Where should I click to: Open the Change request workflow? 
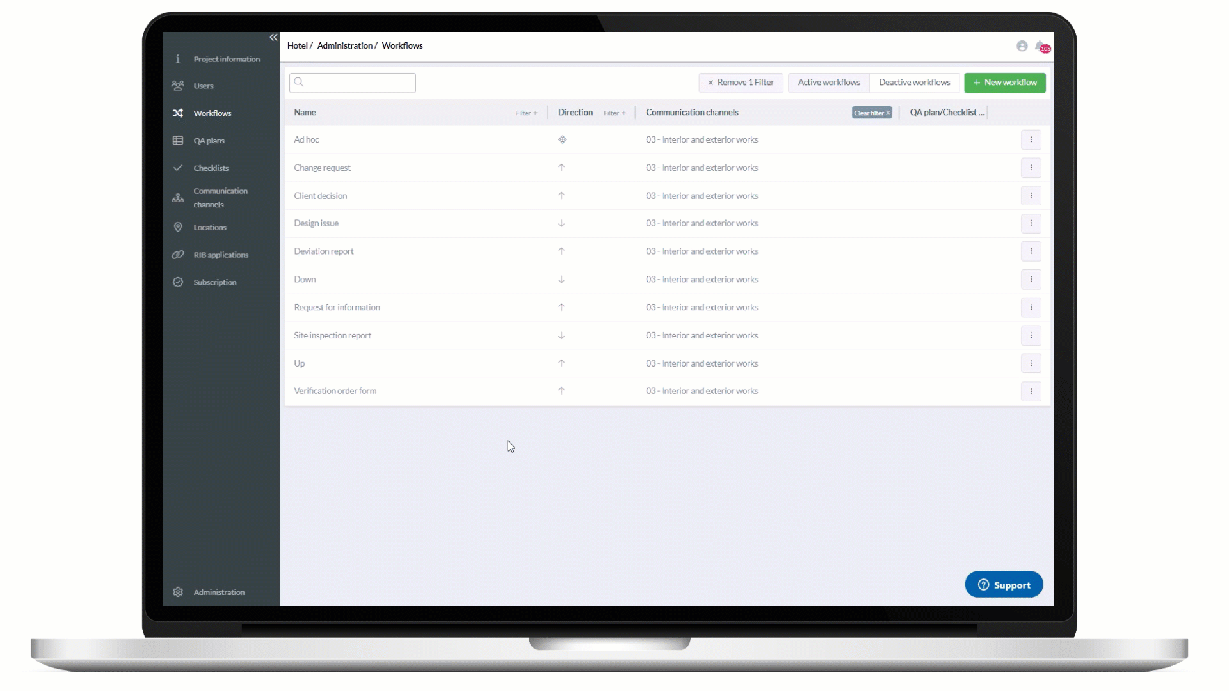tap(322, 168)
